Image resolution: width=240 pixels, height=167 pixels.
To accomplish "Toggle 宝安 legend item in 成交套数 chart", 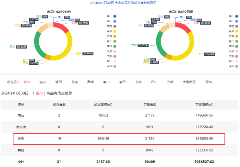I will [111, 31].
